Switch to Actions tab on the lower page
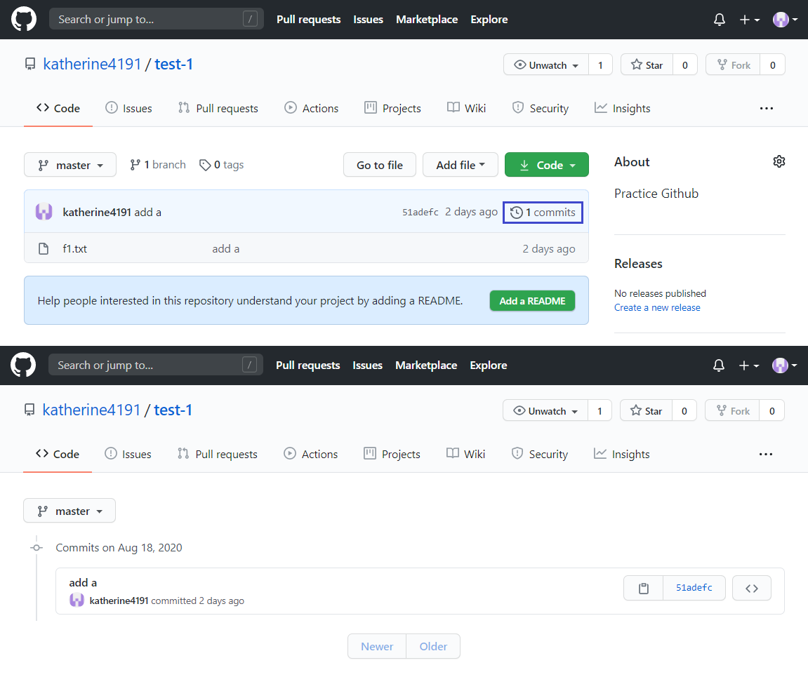808x684 pixels. [311, 455]
